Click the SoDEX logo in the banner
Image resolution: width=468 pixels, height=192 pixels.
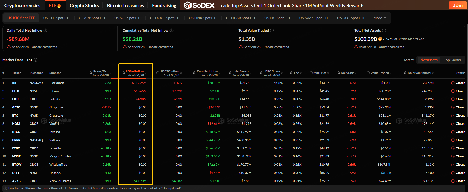click(199, 5)
